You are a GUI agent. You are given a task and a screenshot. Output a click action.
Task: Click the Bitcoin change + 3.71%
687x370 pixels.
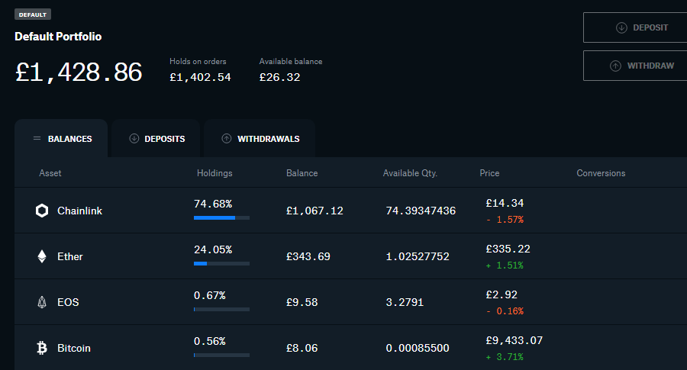(505, 357)
